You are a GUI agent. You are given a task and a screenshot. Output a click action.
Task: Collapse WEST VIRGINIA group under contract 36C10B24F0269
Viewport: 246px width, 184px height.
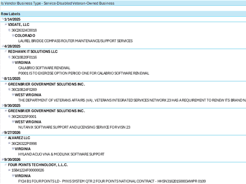click(x=13, y=95)
